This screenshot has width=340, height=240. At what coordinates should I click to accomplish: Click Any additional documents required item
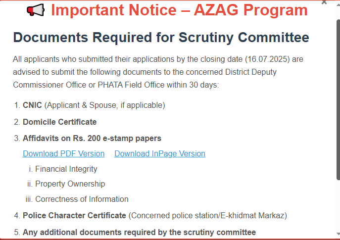(x=139, y=232)
